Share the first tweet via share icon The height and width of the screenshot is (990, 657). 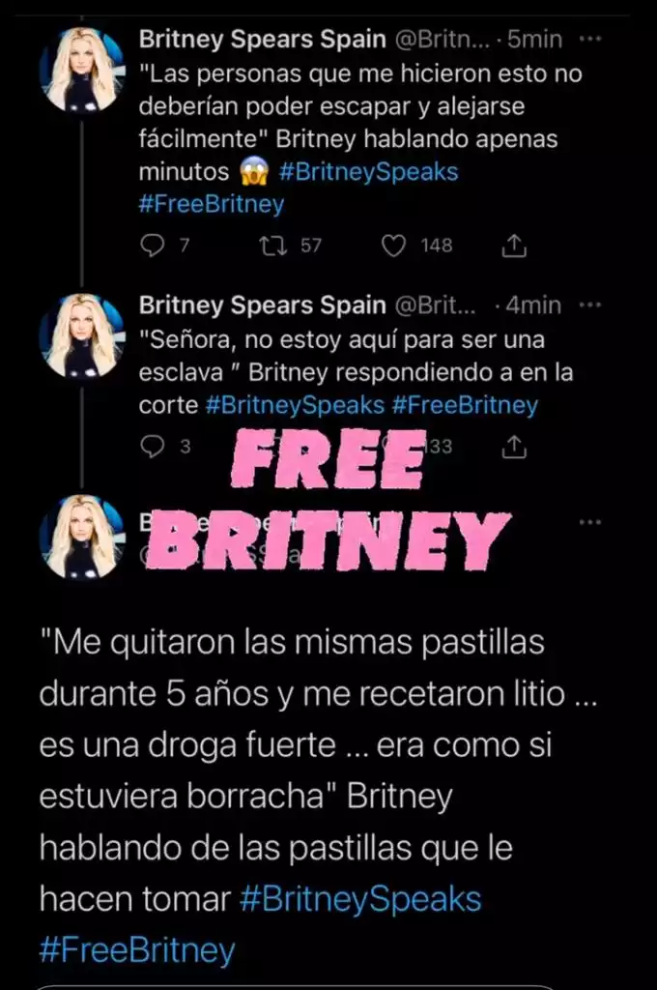point(514,245)
